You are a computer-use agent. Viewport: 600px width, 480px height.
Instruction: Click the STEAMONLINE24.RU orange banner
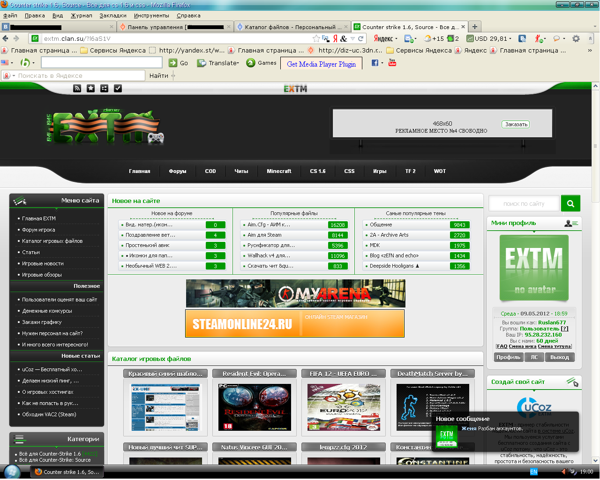tap(295, 323)
